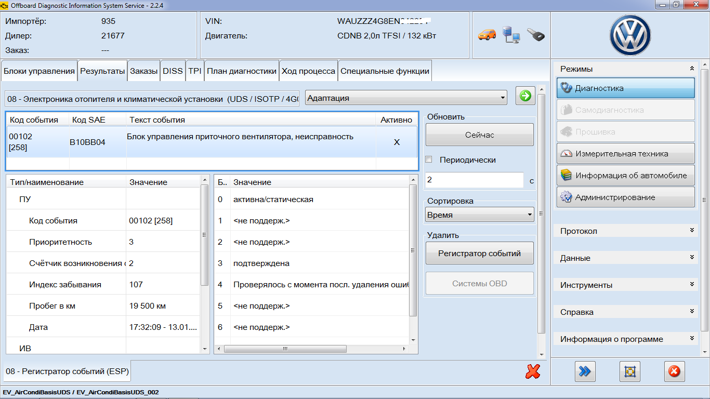The width and height of the screenshot is (710, 399).
Task: Expand the Справка section
Action: click(x=626, y=312)
